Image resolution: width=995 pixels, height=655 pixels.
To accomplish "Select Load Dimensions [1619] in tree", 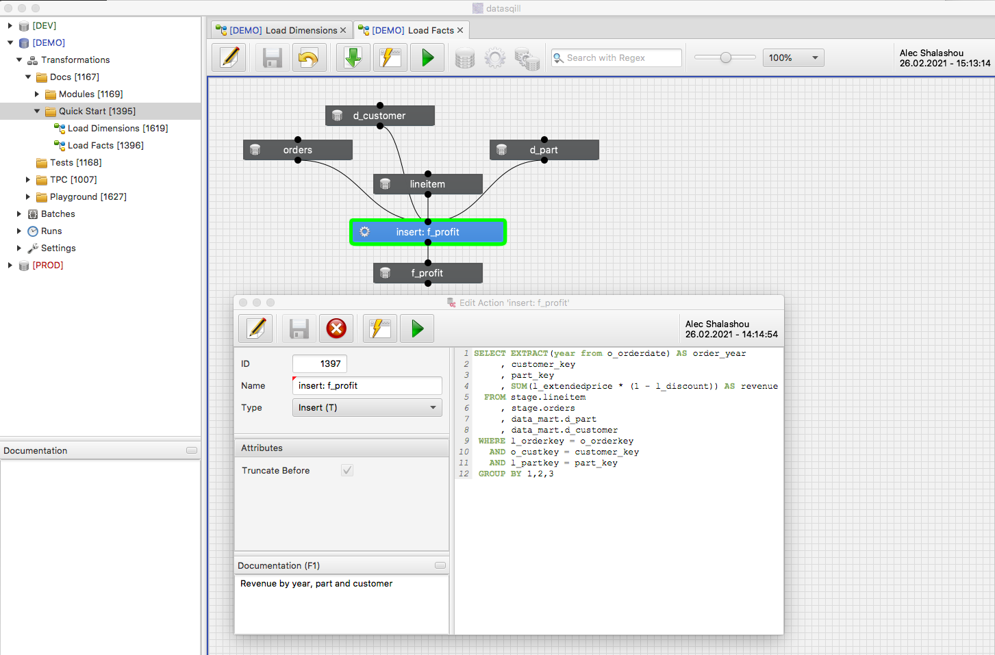I will 117,128.
